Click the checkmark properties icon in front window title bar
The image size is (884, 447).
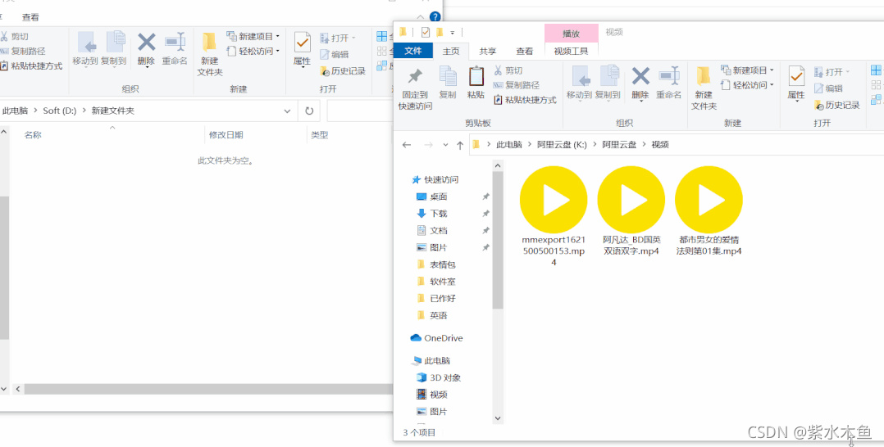click(x=426, y=32)
